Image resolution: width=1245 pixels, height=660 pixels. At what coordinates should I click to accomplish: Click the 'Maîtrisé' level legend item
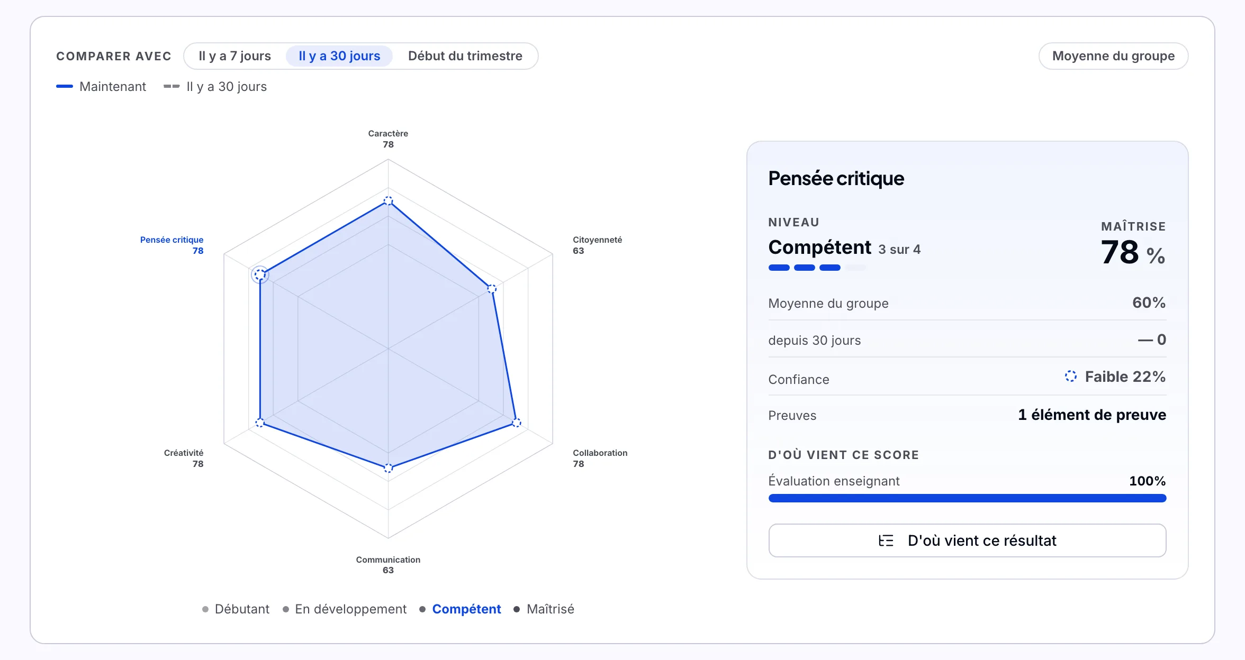pyautogui.click(x=544, y=609)
